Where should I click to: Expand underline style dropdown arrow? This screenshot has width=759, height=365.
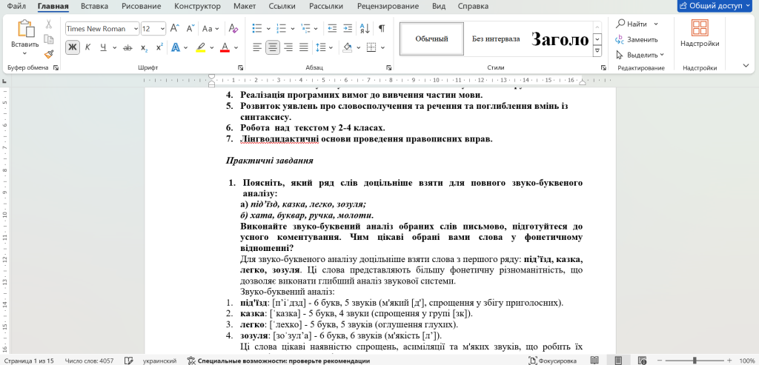pos(115,47)
